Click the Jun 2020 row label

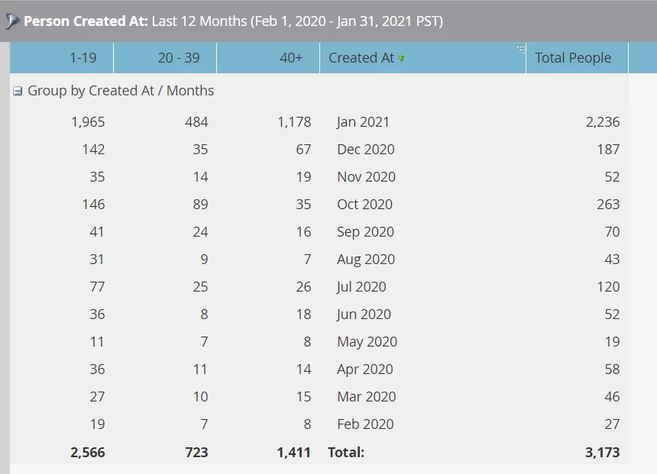point(364,314)
